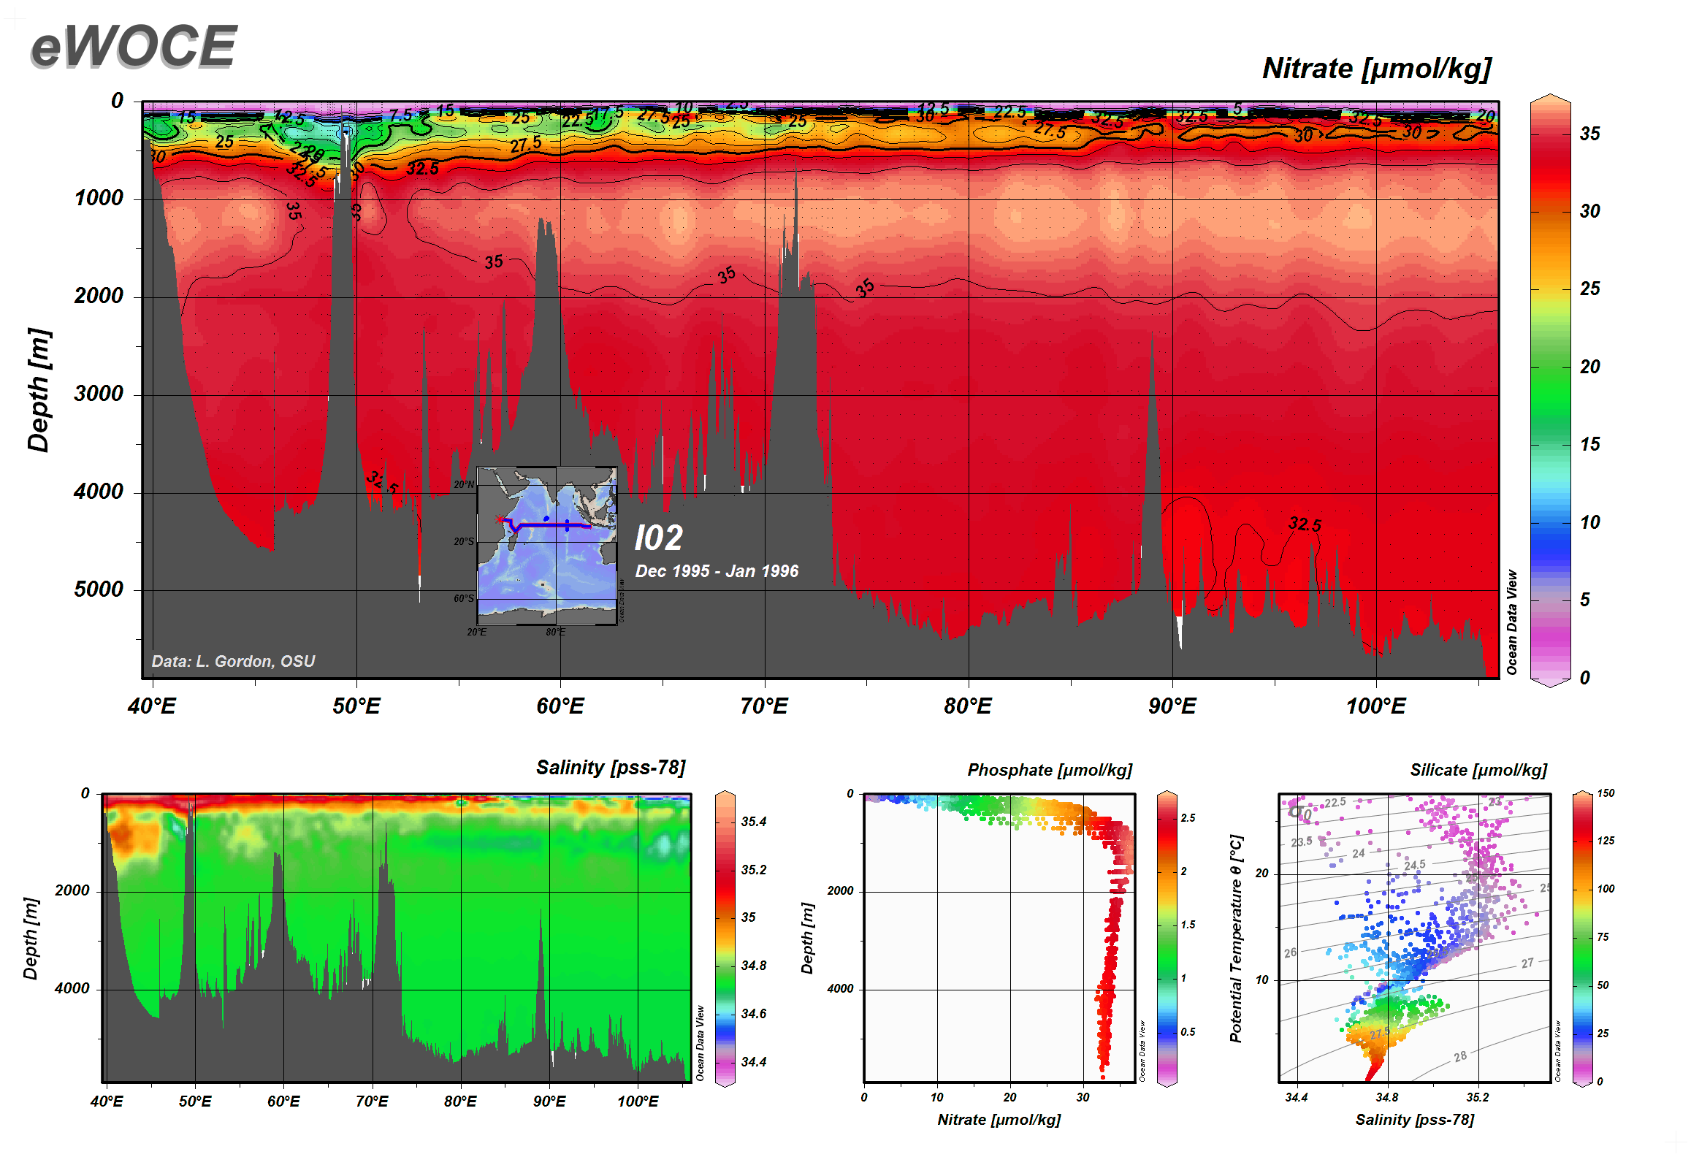Click the small "70°E" label under salinity section
This screenshot has height=1157, width=1691.
point(372,1101)
